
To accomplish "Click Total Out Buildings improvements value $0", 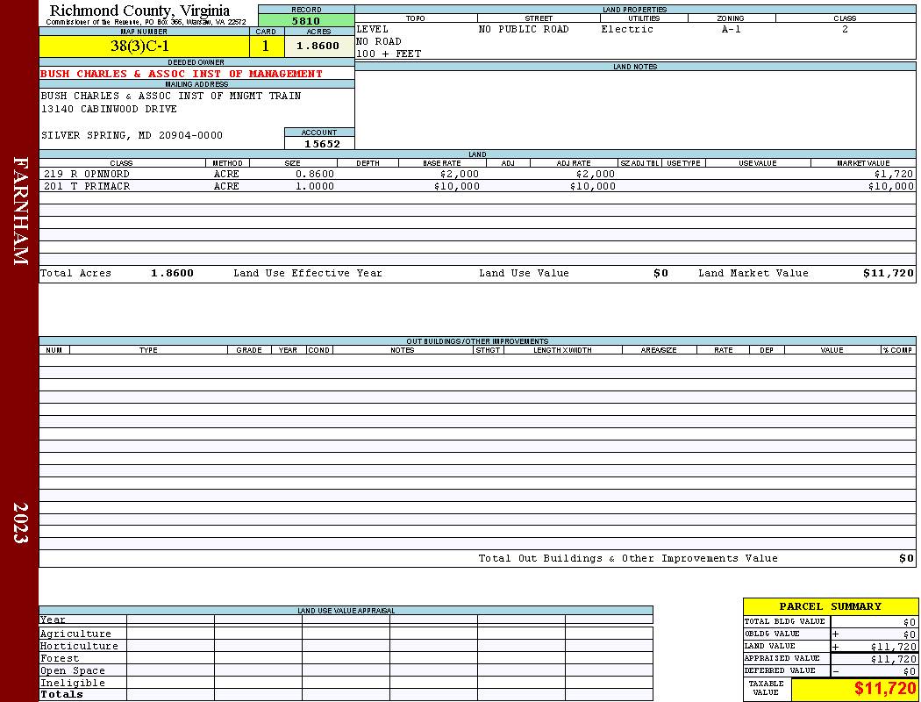I will 906,559.
